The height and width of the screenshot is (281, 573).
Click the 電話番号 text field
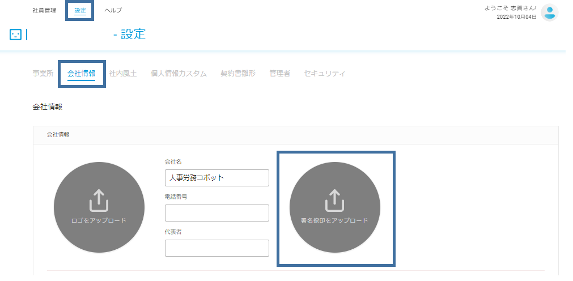[217, 213]
